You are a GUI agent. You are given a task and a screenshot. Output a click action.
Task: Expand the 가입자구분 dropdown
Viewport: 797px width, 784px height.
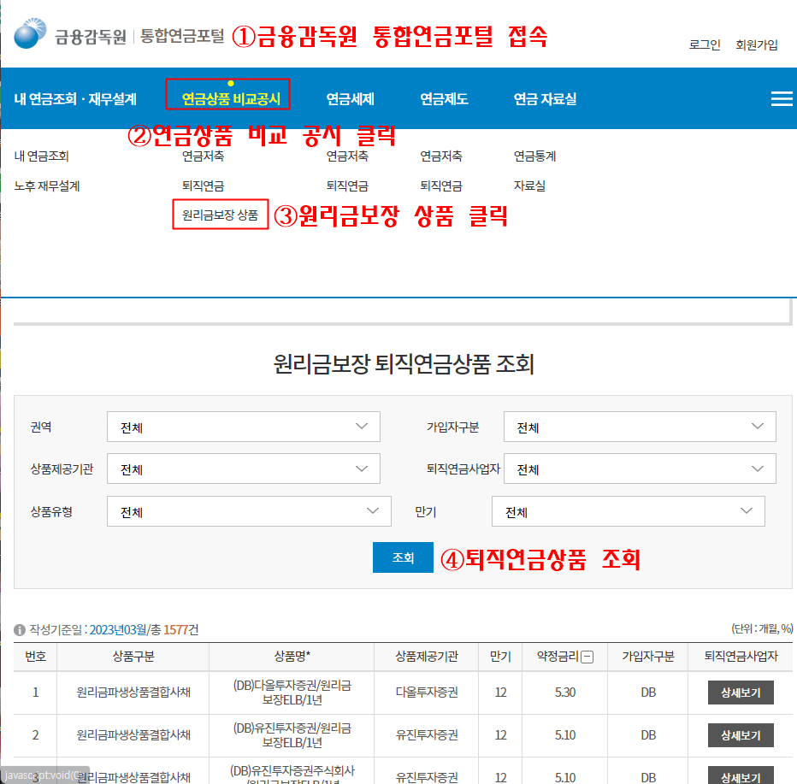(x=640, y=427)
